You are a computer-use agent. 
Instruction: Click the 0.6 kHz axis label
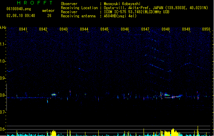click(3, 129)
